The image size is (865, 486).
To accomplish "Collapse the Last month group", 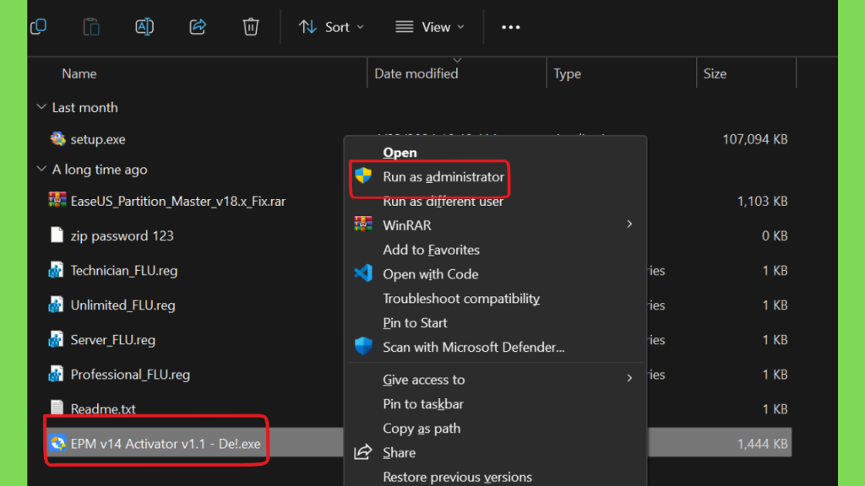I will [41, 107].
